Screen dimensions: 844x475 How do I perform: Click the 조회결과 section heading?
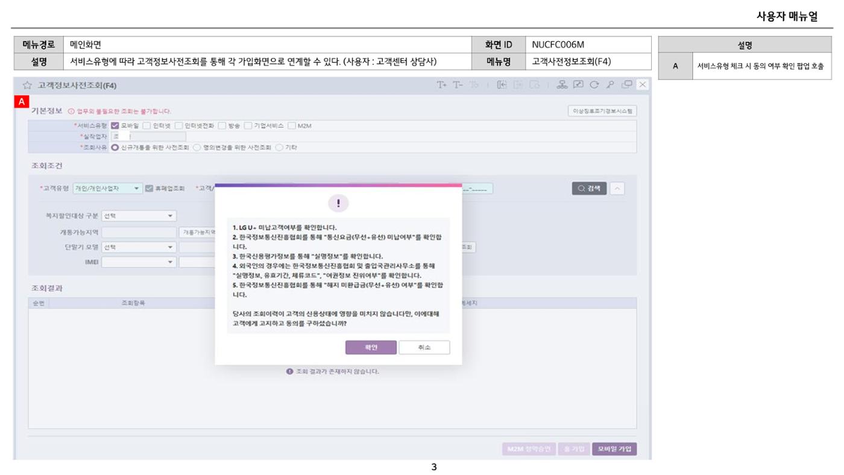[46, 288]
